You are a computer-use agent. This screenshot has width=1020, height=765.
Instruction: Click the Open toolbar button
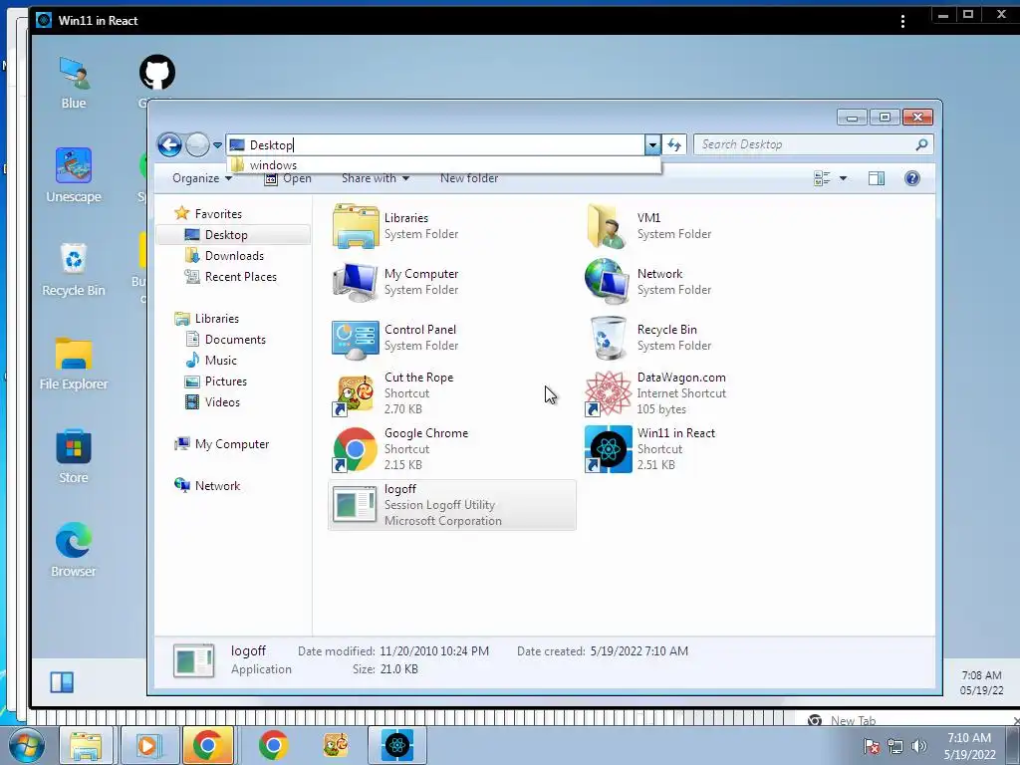[x=288, y=178]
